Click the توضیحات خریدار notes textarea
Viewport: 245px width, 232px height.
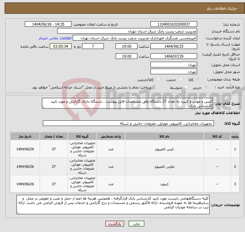(113, 205)
